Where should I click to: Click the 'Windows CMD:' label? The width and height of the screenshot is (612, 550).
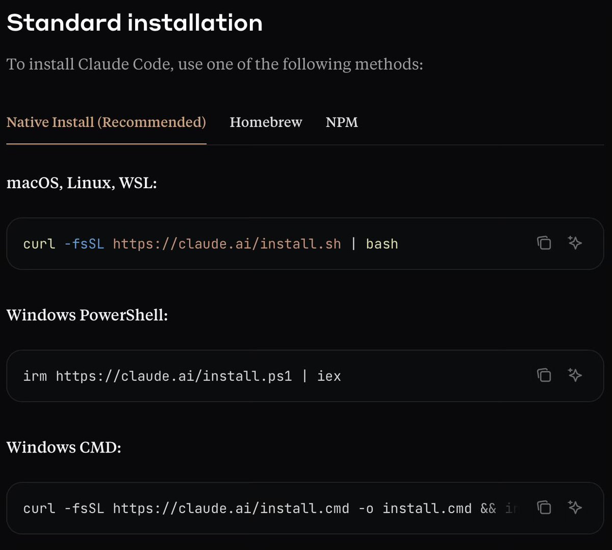(64, 447)
